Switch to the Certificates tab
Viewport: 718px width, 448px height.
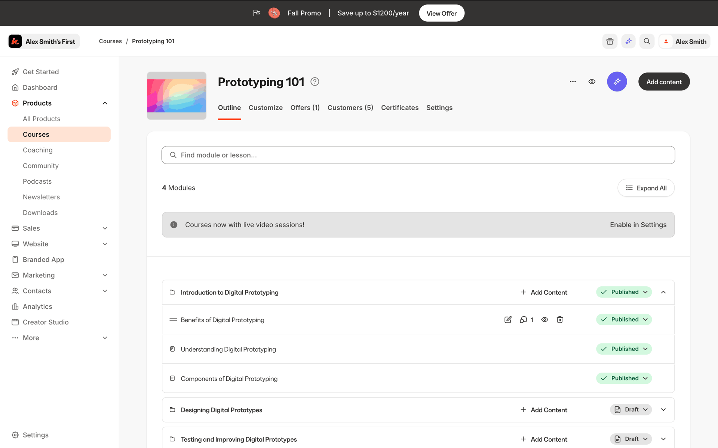point(400,108)
